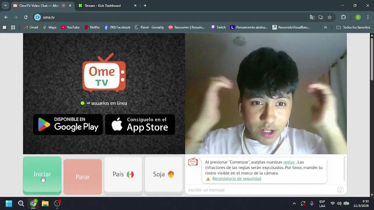The width and height of the screenshot is (374, 210).
Task: Open Chrome from the taskbar
Action: pyautogui.click(x=33, y=203)
